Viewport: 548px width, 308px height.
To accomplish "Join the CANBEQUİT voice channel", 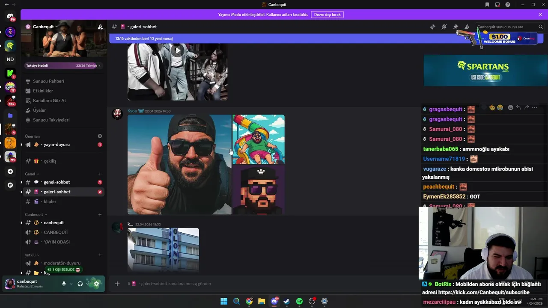I will [x=63, y=232].
